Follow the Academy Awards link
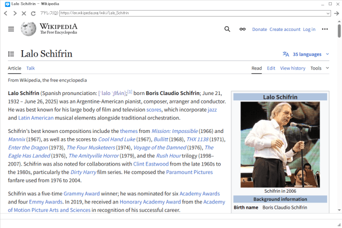This screenshot has width=342, height=228. pos(199,194)
